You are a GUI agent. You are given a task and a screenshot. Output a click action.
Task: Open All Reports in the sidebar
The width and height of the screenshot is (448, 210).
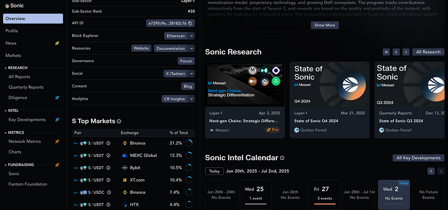pyautogui.click(x=19, y=77)
